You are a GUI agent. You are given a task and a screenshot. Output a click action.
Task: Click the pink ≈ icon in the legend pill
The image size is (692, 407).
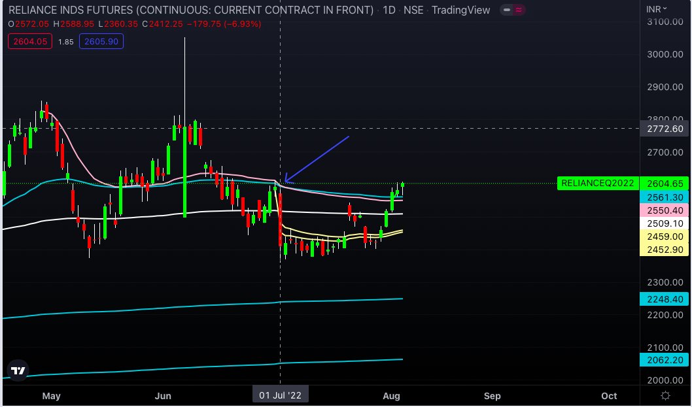(517, 10)
